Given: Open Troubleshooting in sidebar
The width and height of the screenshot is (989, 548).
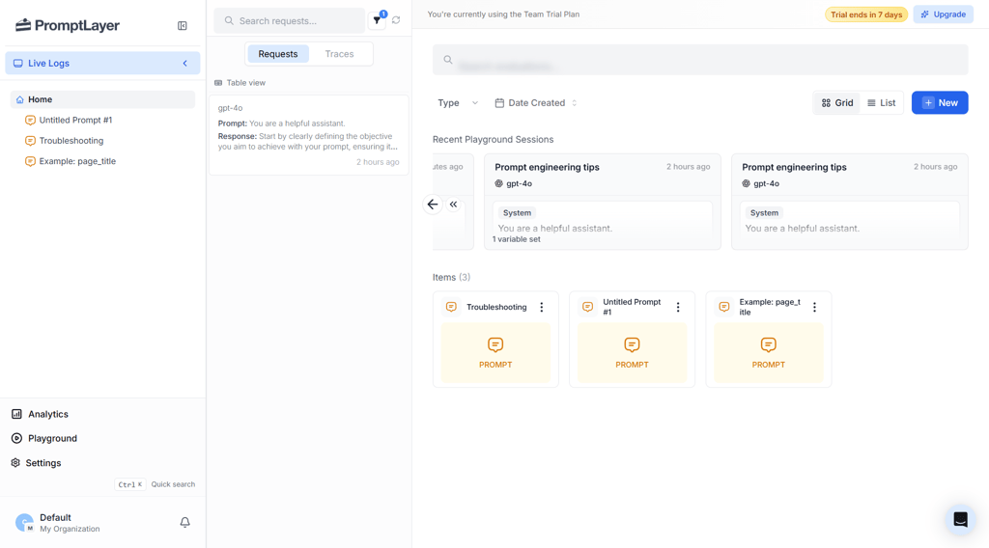Looking at the screenshot, I should pos(71,141).
